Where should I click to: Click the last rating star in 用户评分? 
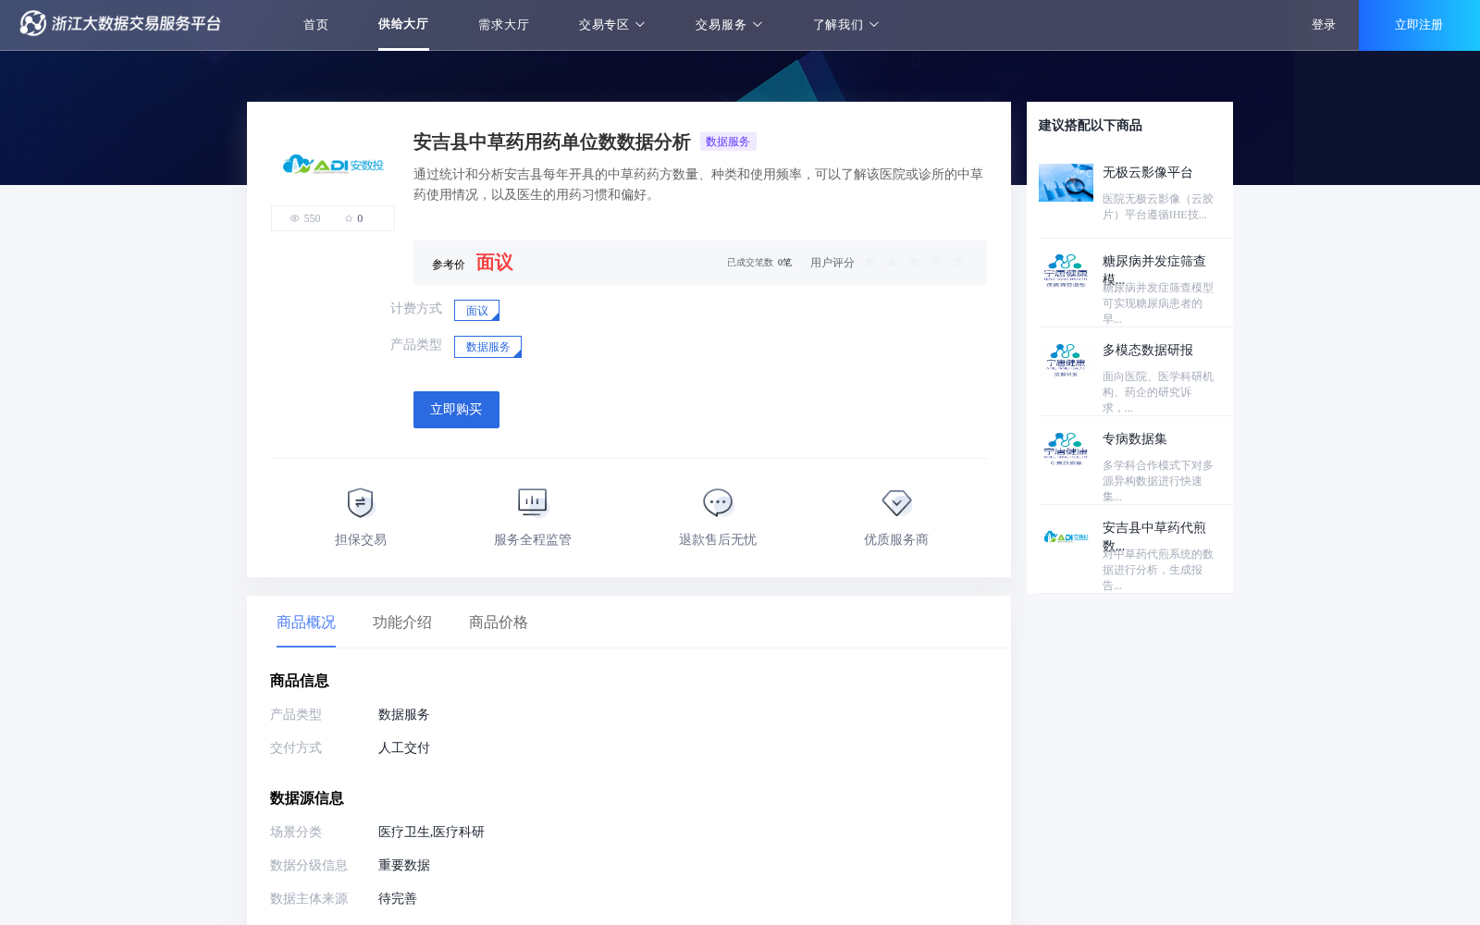958,262
